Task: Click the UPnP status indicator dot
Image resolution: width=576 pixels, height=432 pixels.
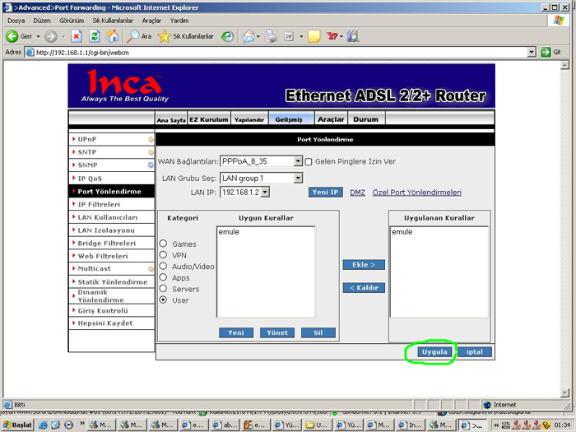Action: [151, 140]
